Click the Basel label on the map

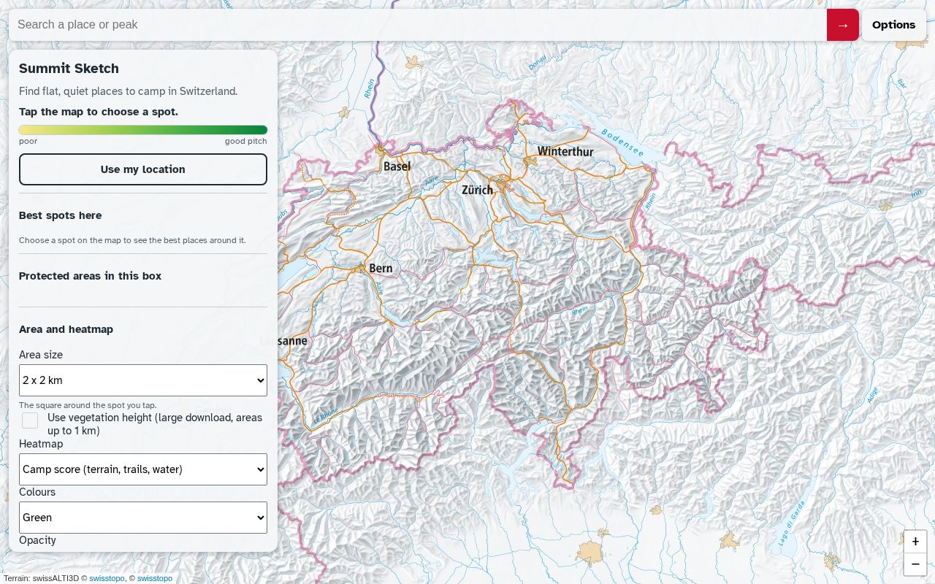pyautogui.click(x=397, y=166)
